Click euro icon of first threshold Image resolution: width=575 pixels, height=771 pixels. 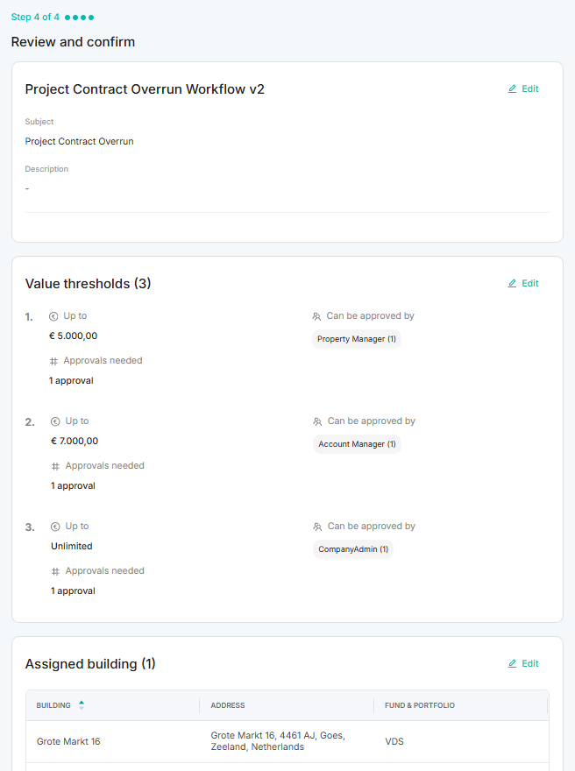(x=53, y=316)
